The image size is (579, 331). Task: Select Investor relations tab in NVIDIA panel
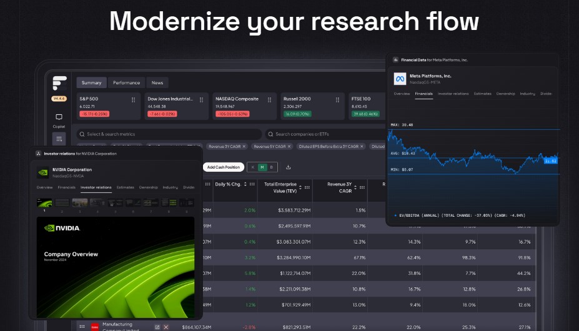pos(96,187)
